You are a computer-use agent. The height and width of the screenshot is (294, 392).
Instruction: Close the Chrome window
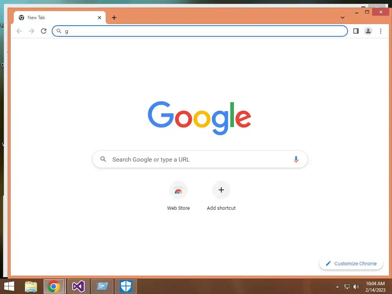pyautogui.click(x=381, y=12)
